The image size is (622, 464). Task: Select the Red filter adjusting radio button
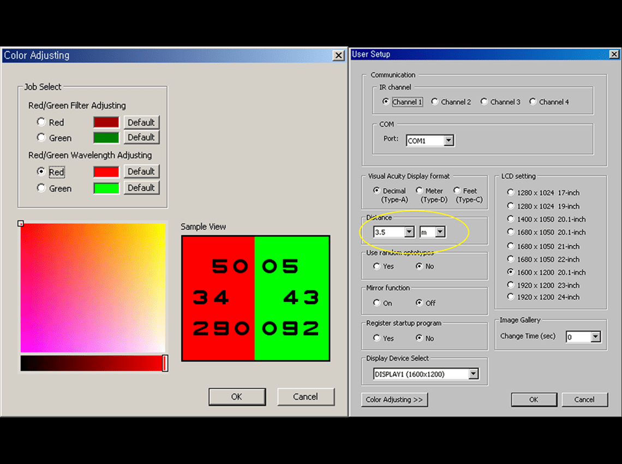pos(41,122)
